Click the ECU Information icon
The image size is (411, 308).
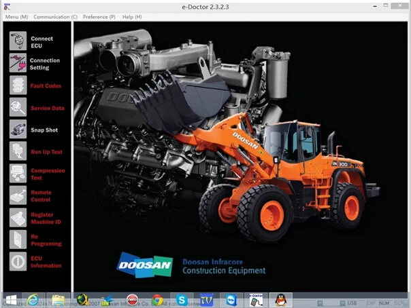[18, 261]
